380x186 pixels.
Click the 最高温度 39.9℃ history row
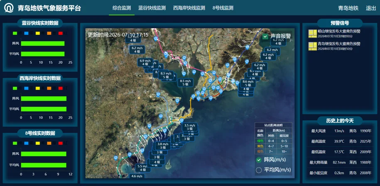click(340, 142)
